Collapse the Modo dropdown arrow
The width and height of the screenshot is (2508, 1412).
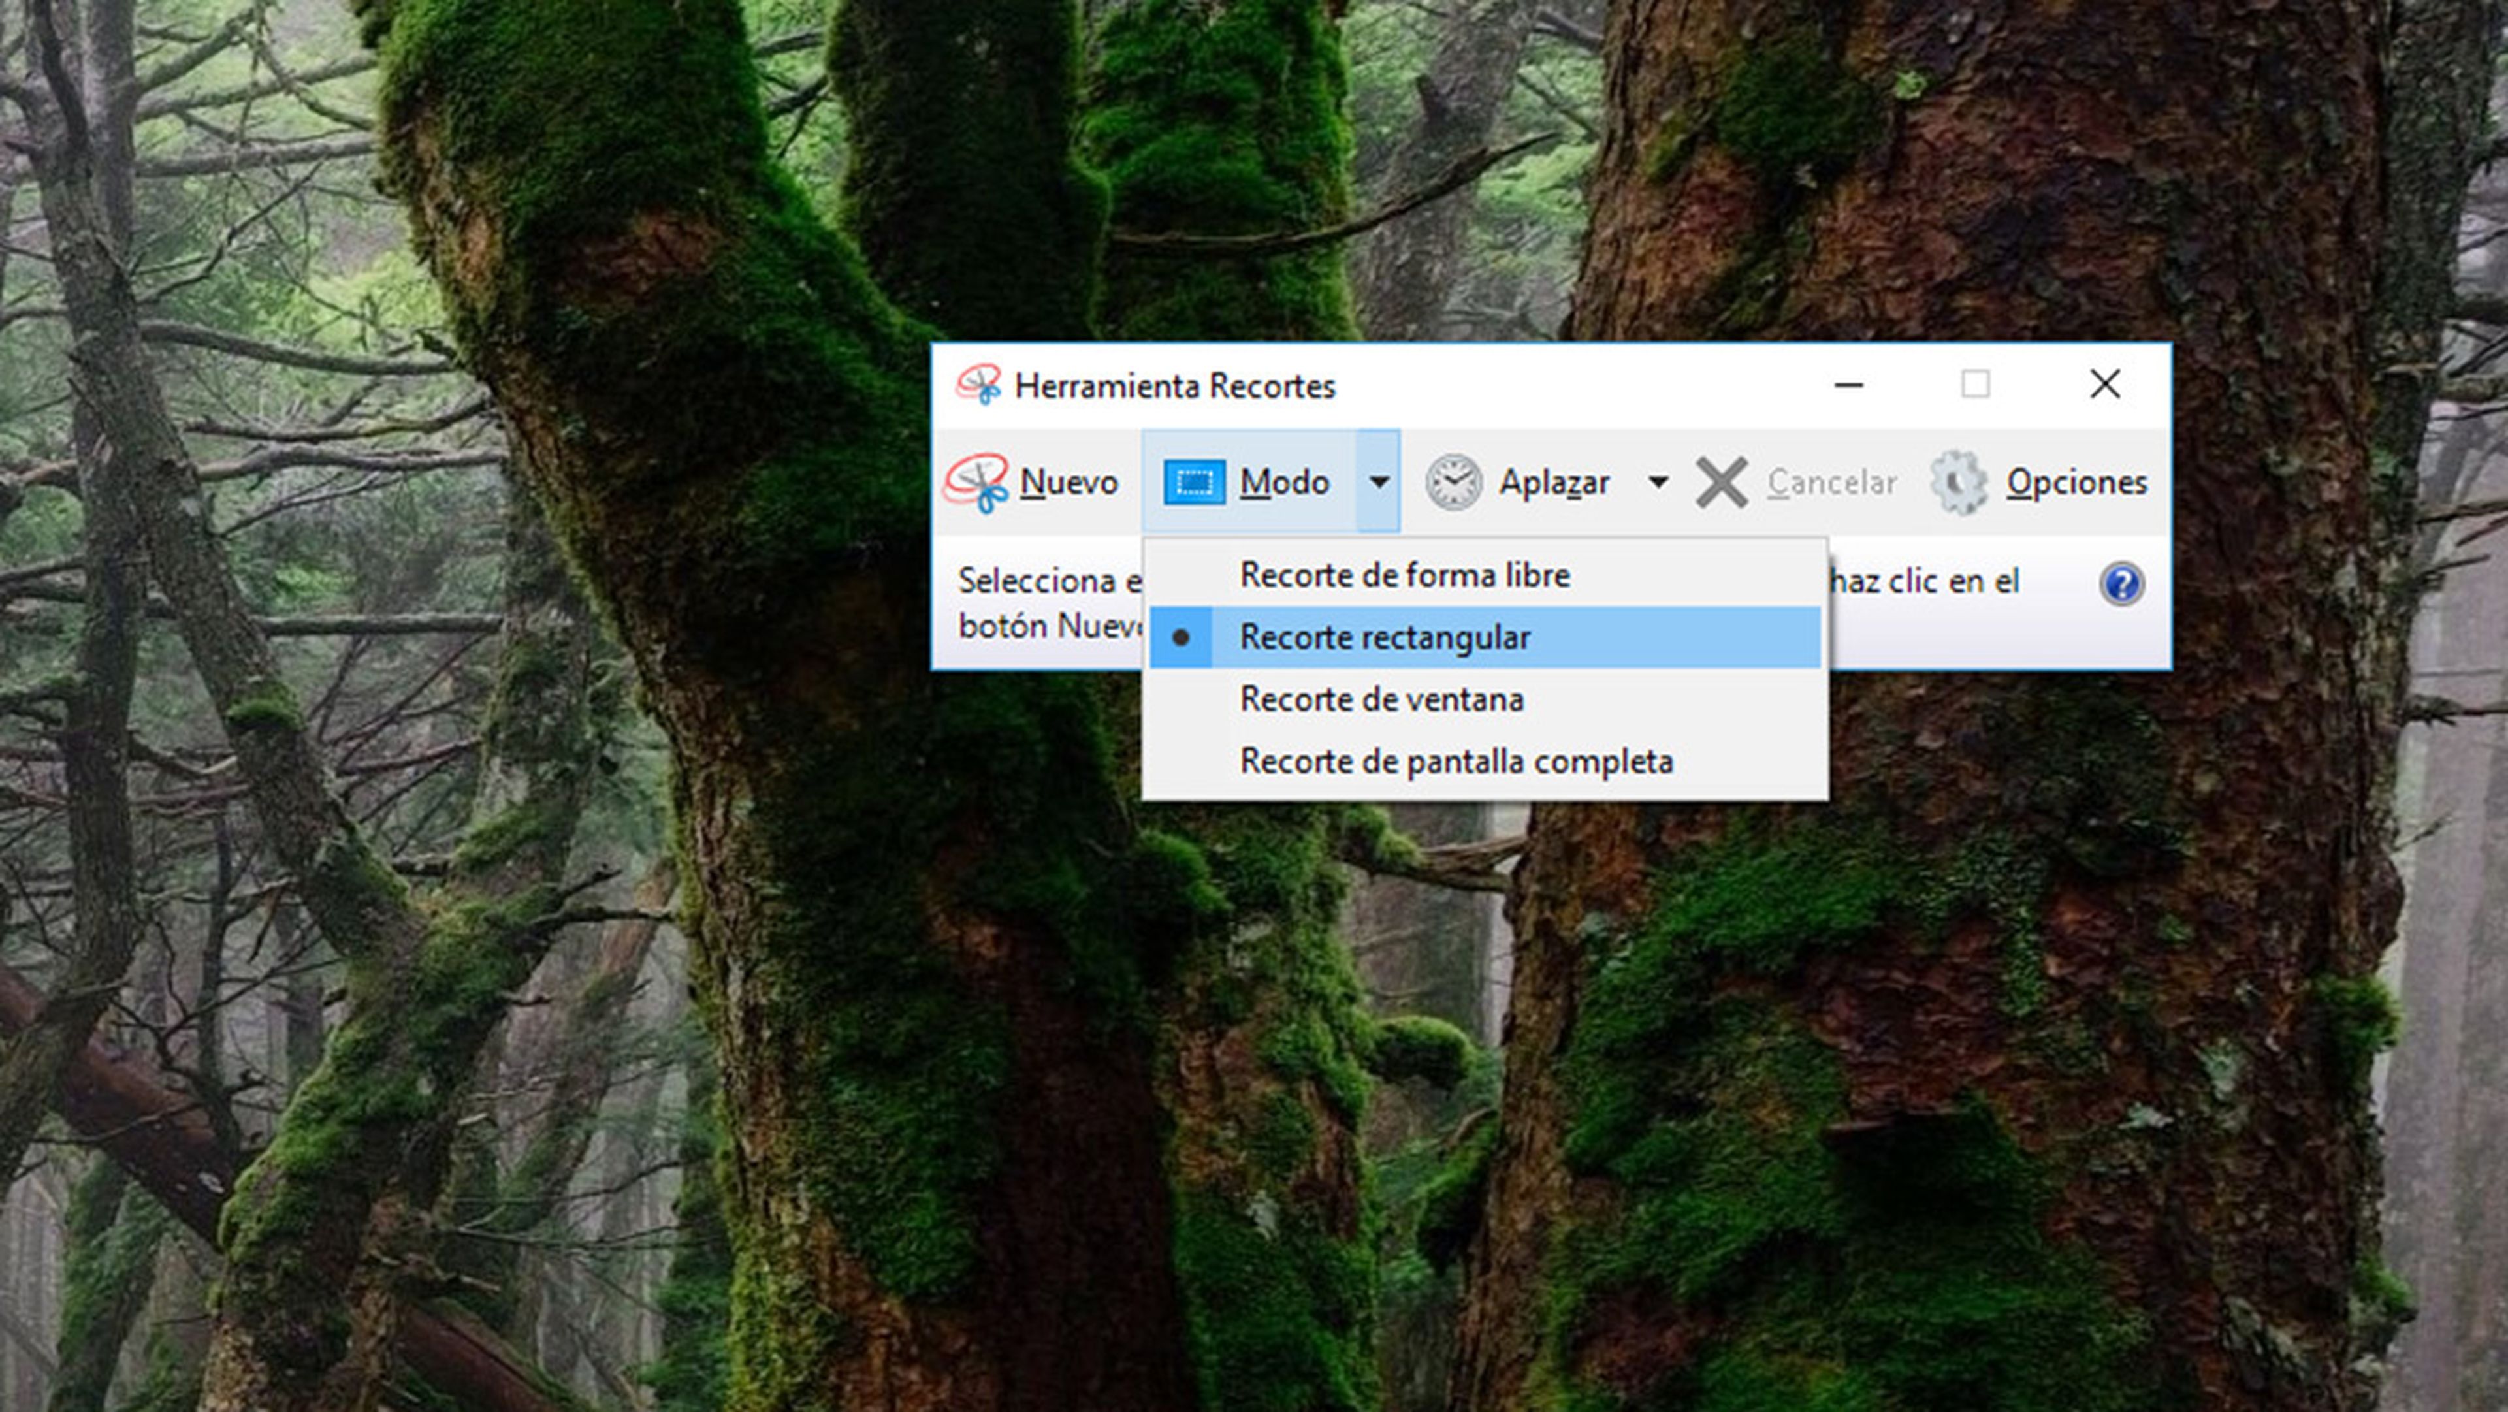pyautogui.click(x=1379, y=482)
